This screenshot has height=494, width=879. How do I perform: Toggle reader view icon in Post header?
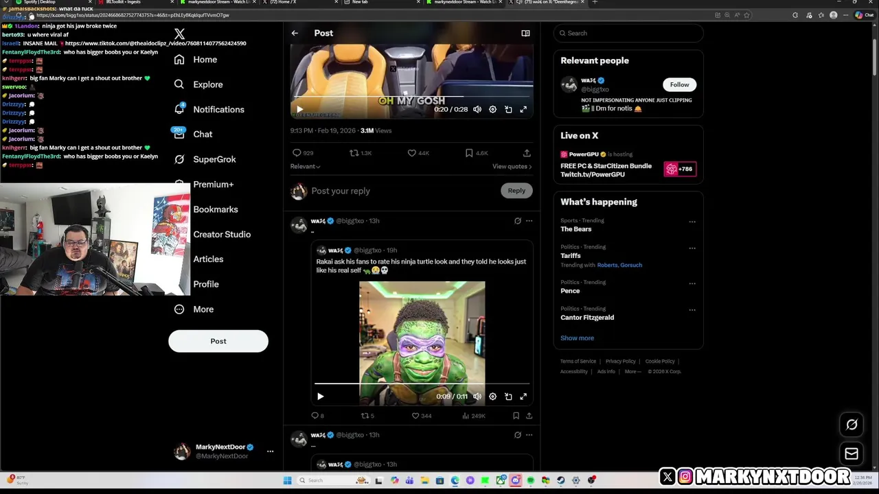click(525, 33)
